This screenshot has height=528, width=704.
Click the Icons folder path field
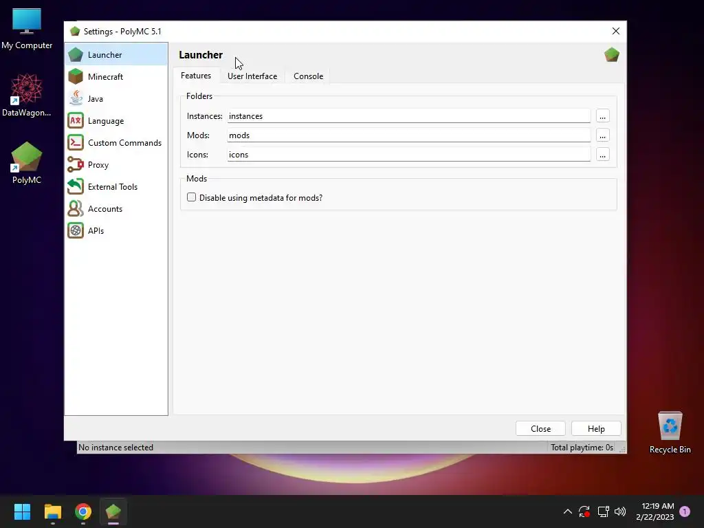[x=408, y=155]
